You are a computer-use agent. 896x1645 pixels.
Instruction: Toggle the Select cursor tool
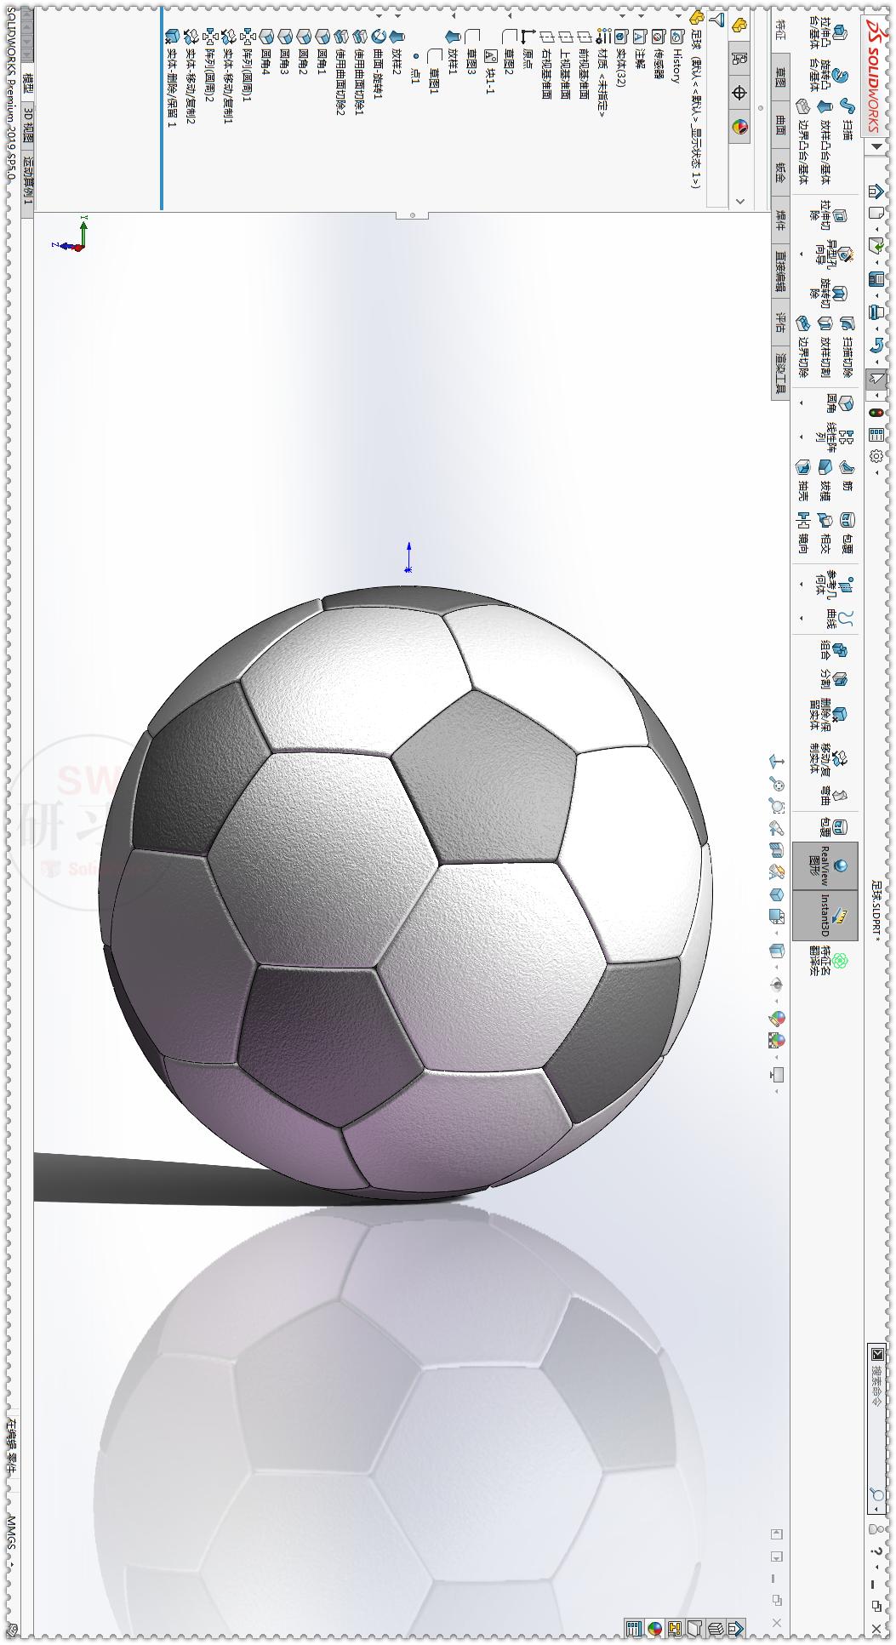point(876,379)
